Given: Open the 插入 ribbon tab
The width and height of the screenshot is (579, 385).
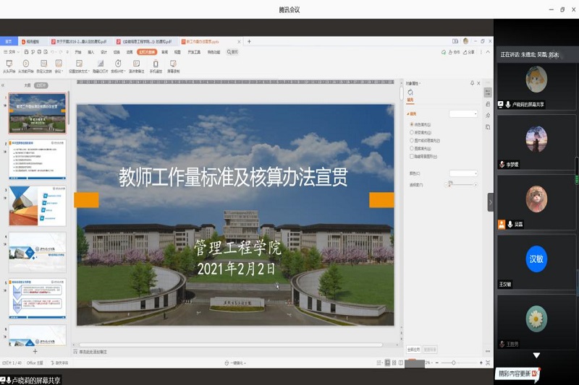Looking at the screenshot, I should coord(91,52).
